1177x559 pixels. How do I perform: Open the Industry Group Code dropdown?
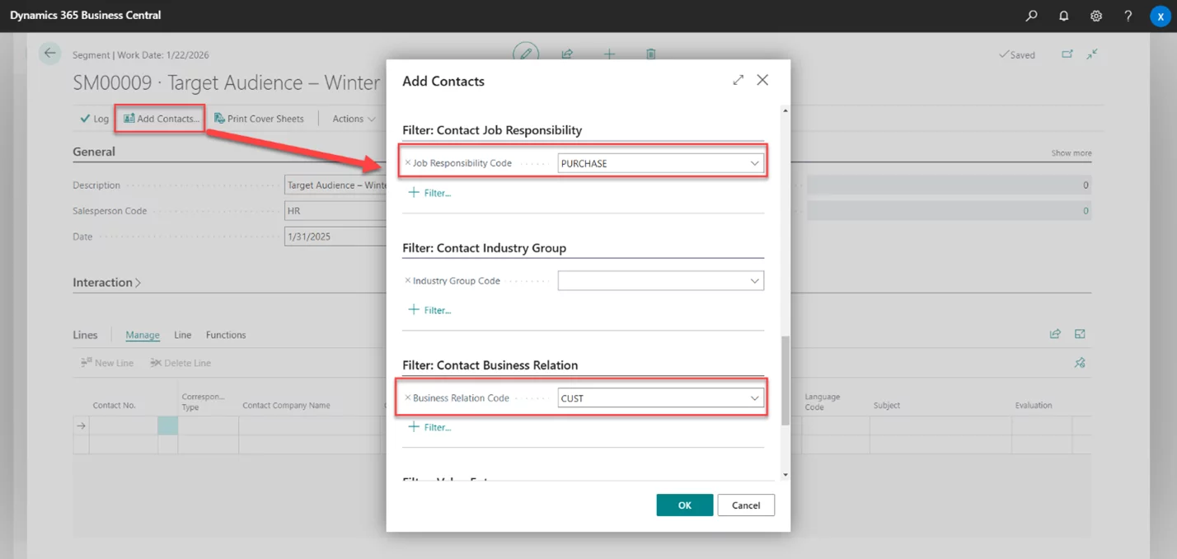[x=754, y=281]
